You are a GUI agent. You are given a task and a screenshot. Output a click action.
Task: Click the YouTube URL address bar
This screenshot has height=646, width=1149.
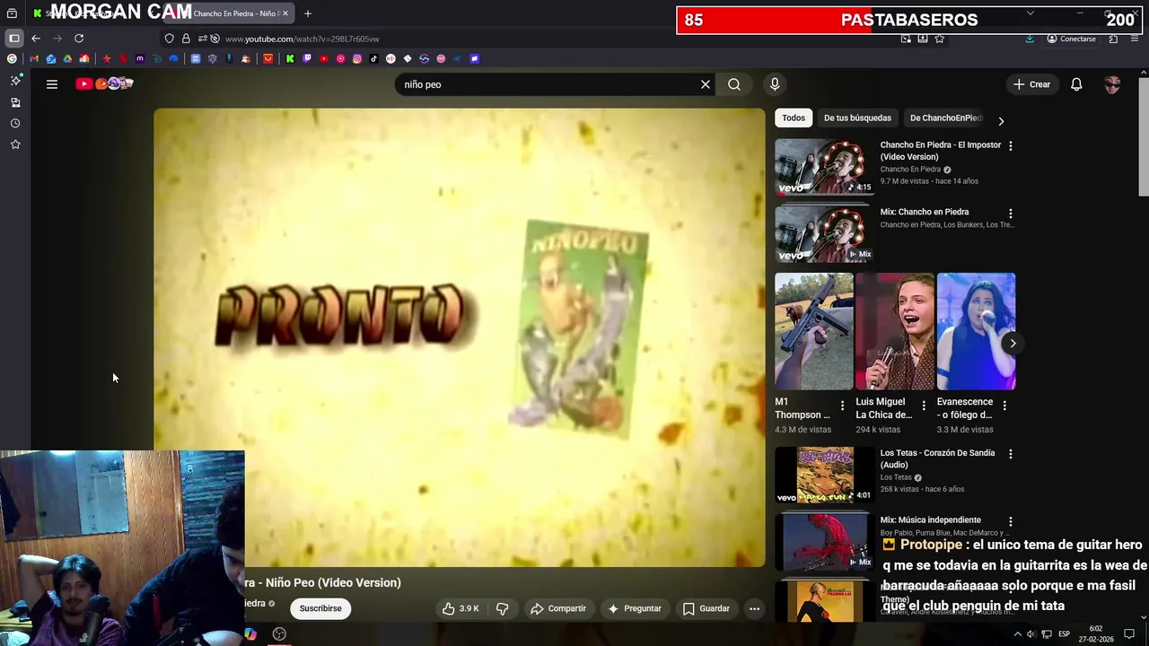point(302,39)
